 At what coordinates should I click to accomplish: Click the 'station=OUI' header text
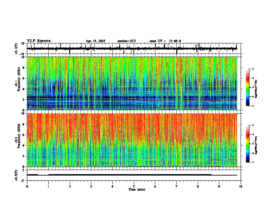pyautogui.click(x=127, y=41)
